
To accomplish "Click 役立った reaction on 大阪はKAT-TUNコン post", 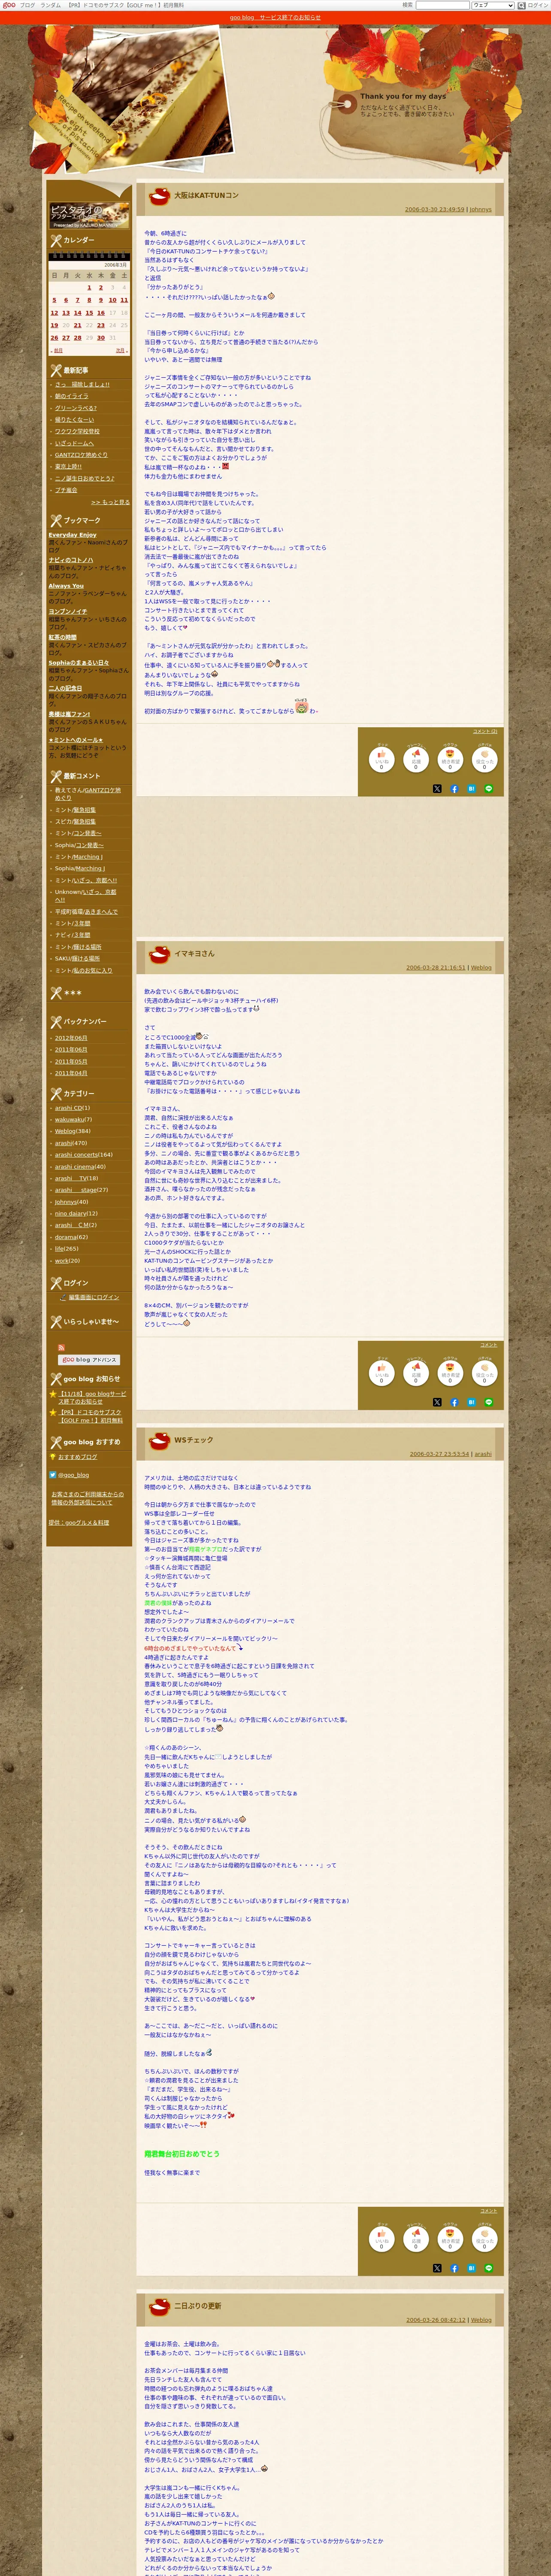I will [x=484, y=759].
